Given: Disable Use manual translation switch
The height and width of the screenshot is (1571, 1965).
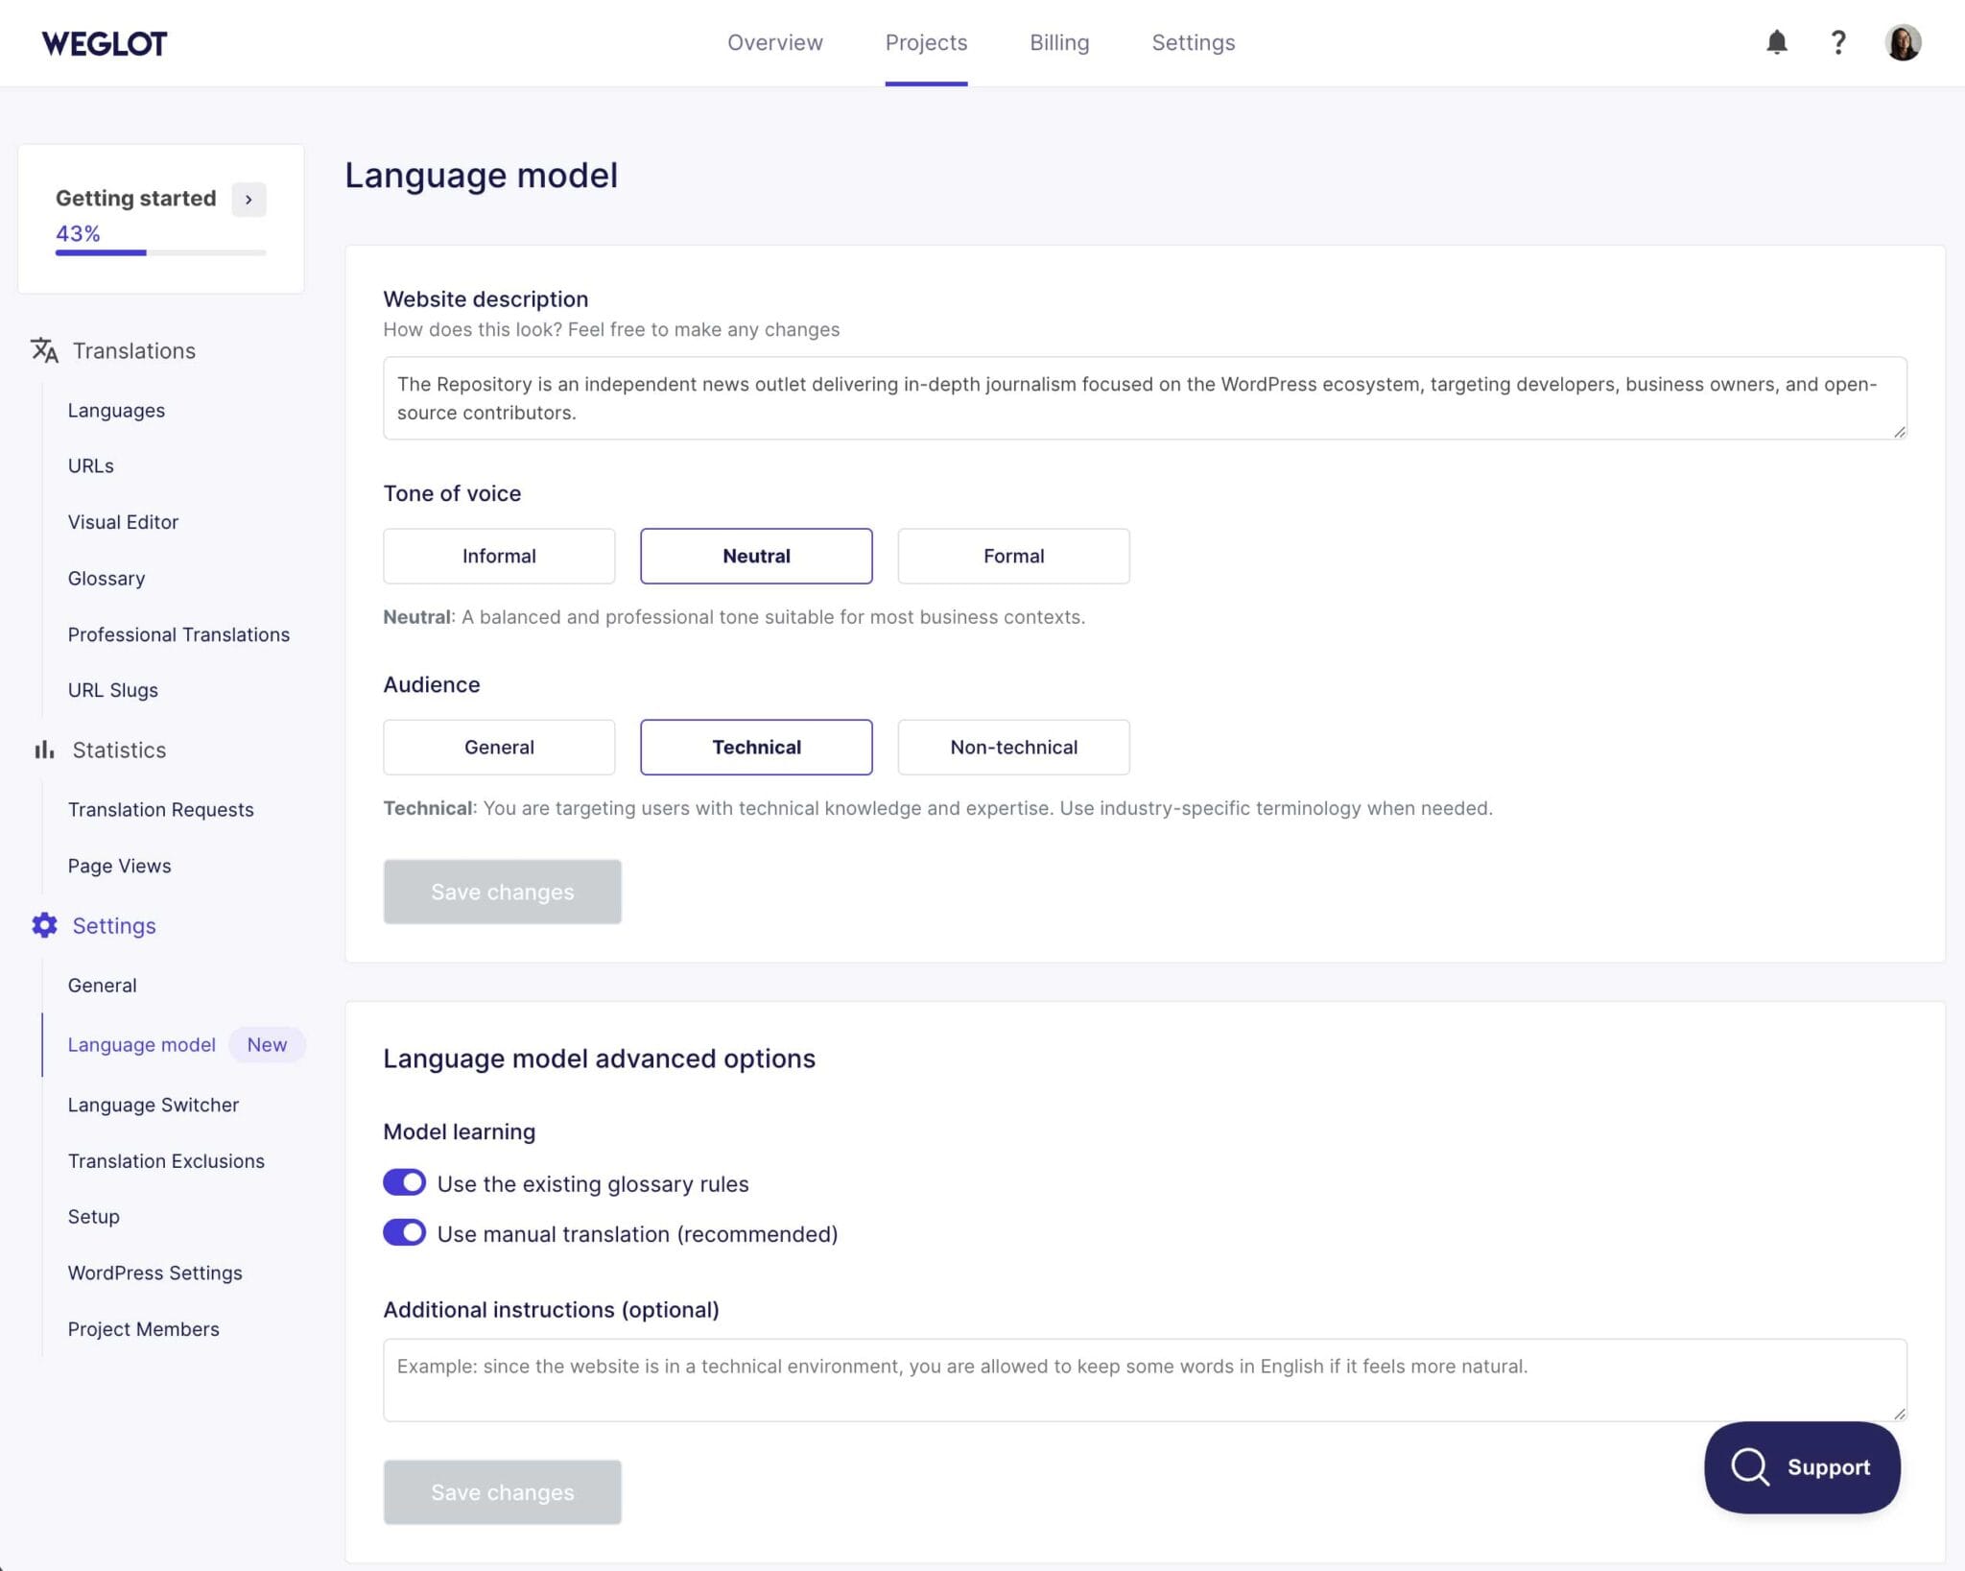Looking at the screenshot, I should click(x=404, y=1232).
